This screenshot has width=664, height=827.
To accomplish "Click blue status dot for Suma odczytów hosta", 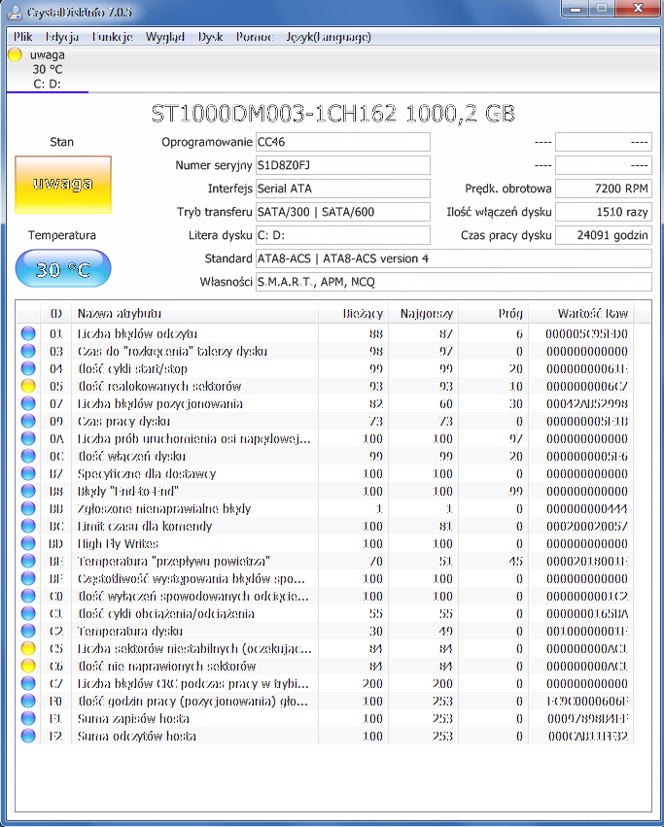I will pos(28,736).
